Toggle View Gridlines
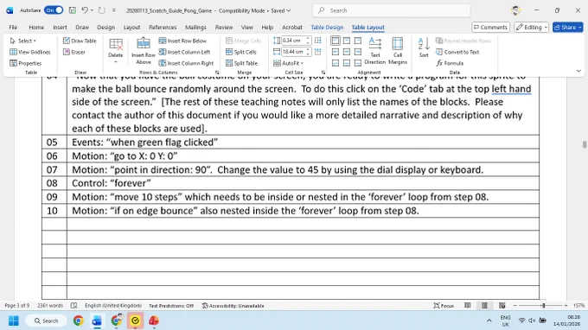This screenshot has height=330, width=588. pos(30,52)
